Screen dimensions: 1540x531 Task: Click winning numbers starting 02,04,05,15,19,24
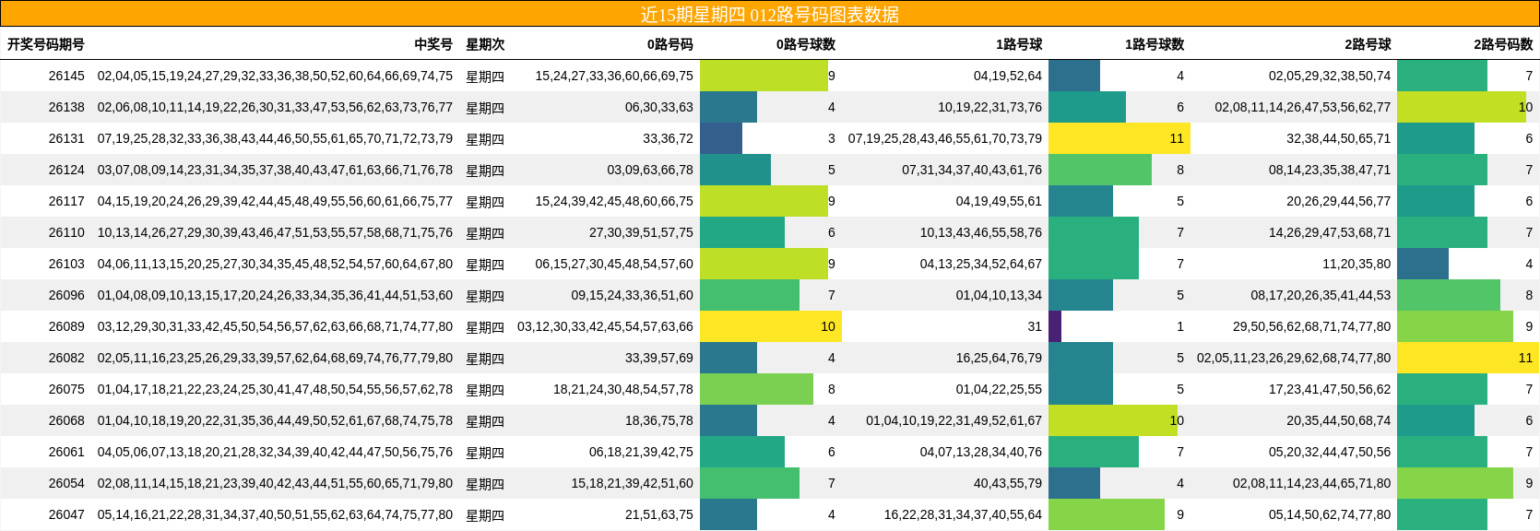pos(275,76)
